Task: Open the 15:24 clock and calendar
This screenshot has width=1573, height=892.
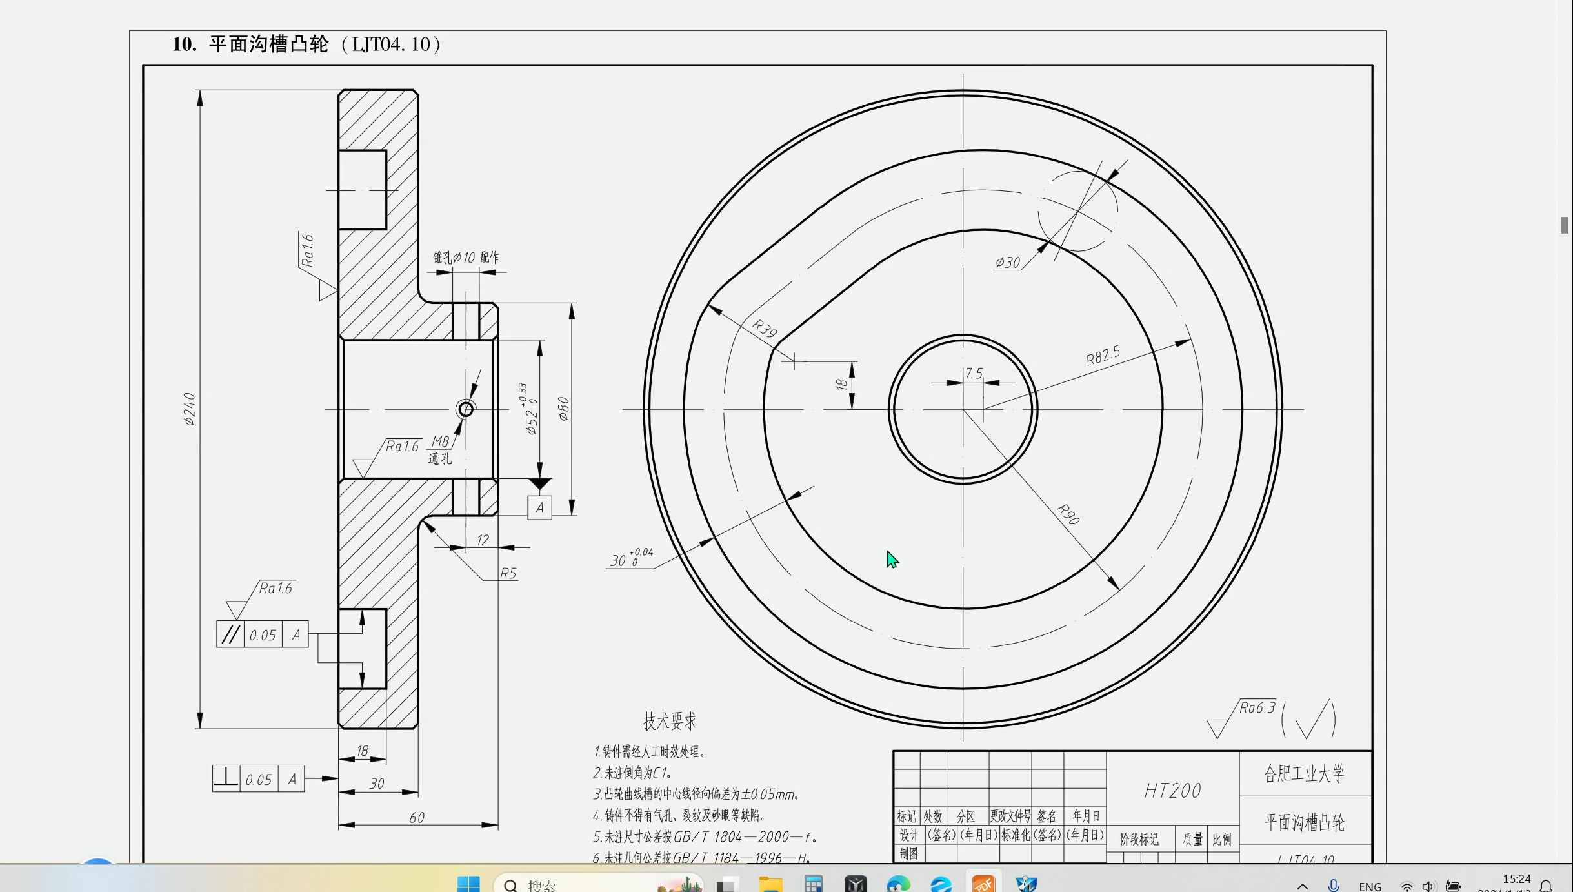Action: (x=1516, y=882)
